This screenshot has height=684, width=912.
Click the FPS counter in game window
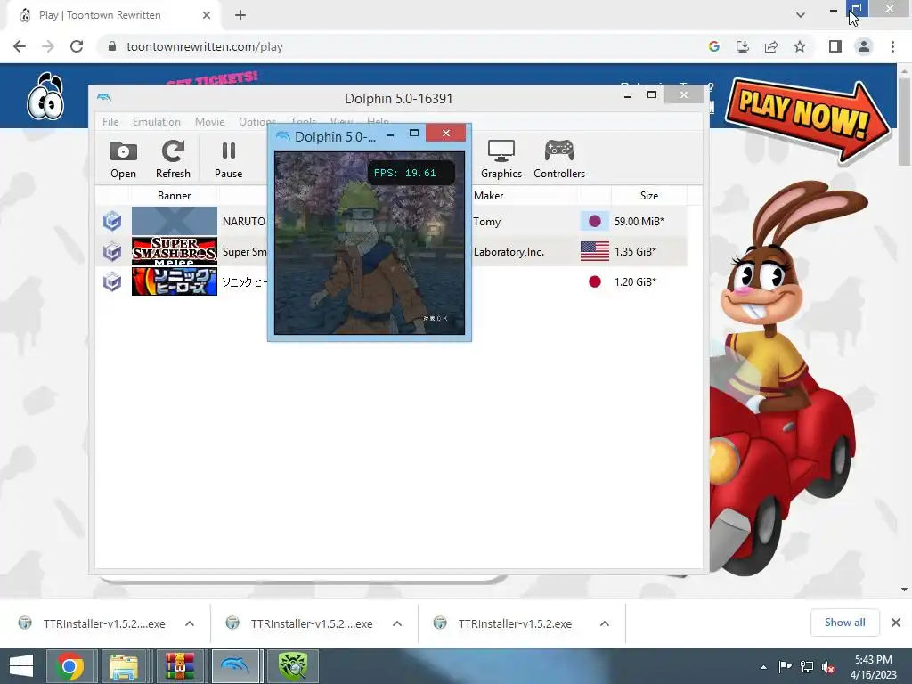pos(411,173)
